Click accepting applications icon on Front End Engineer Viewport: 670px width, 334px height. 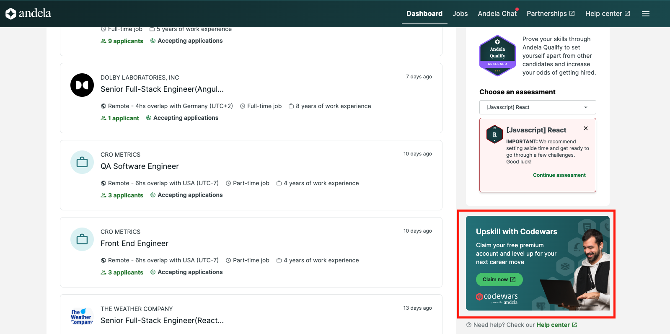pyautogui.click(x=153, y=272)
